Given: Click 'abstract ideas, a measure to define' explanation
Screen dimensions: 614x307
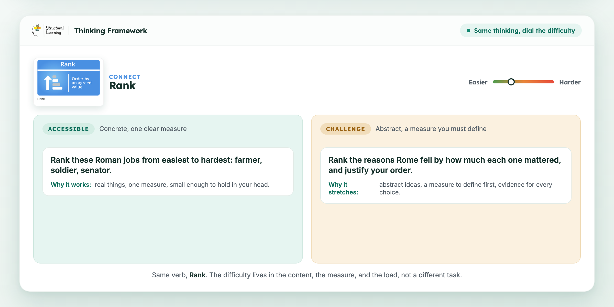Looking at the screenshot, I should click(466, 189).
